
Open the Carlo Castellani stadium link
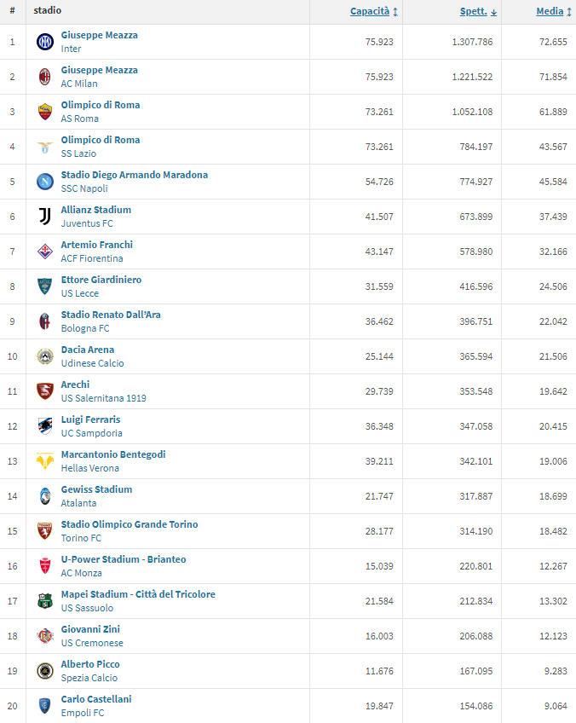pos(95,699)
